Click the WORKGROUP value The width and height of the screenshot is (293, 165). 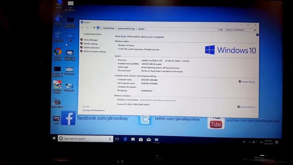(x=146, y=91)
